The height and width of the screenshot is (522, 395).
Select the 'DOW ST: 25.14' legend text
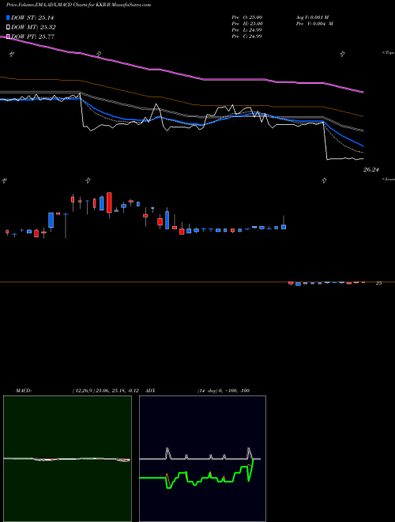(32, 17)
